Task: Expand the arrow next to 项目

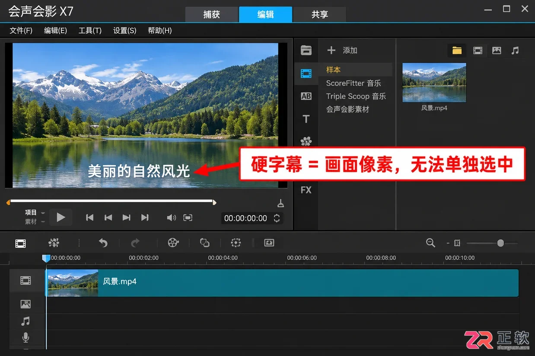Action: pyautogui.click(x=43, y=213)
